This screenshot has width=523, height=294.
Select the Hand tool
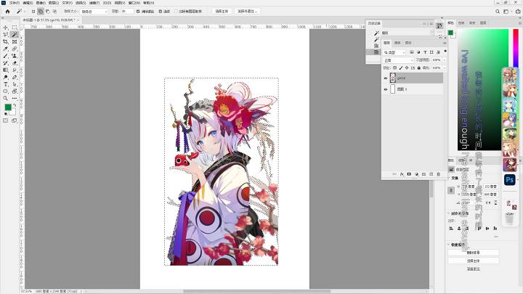click(x=15, y=91)
